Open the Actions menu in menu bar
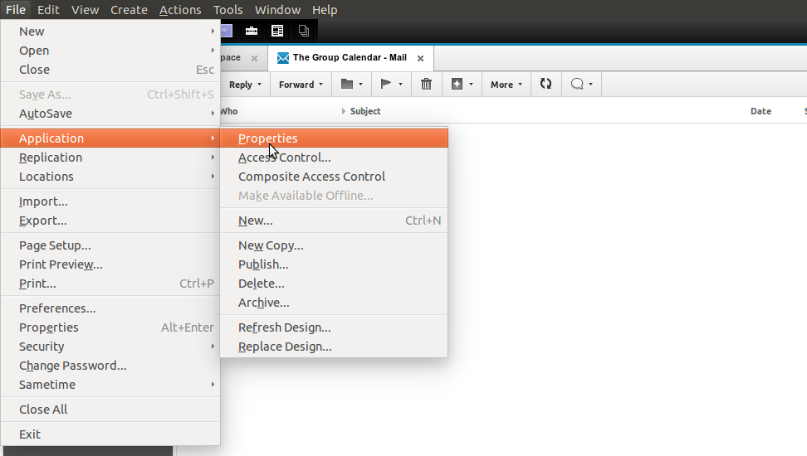 point(180,10)
